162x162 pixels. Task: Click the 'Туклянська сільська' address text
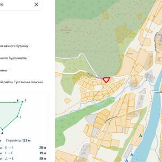28,82
